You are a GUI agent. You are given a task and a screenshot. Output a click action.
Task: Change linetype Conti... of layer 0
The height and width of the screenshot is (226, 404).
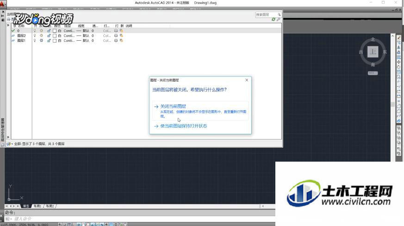pos(69,31)
